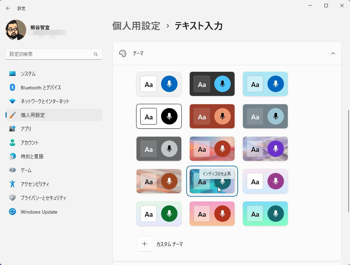Go to ネットワークとインターネット settings
This screenshot has width=350, height=265.
click(x=45, y=101)
